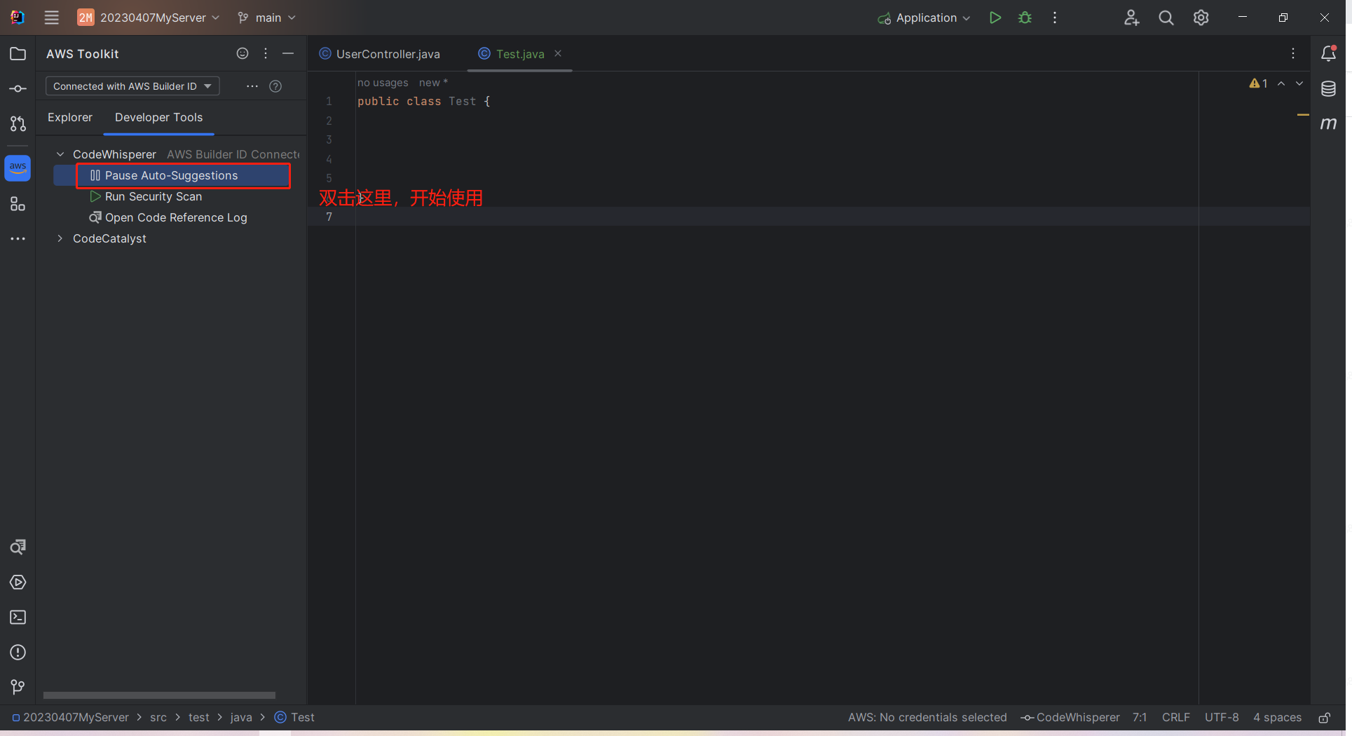Click the yellow warning stripe marker
The width and height of the screenshot is (1352, 736).
coord(1303,114)
